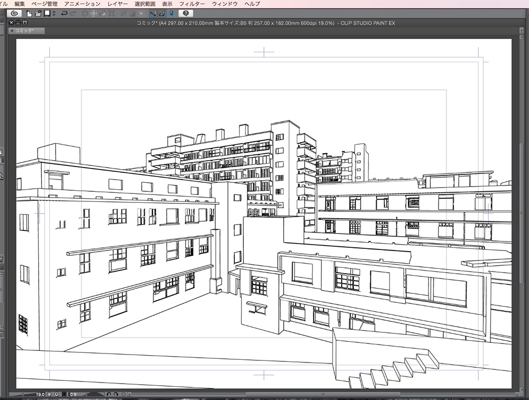Toggle Snap to Grid

pyautogui.click(x=171, y=14)
